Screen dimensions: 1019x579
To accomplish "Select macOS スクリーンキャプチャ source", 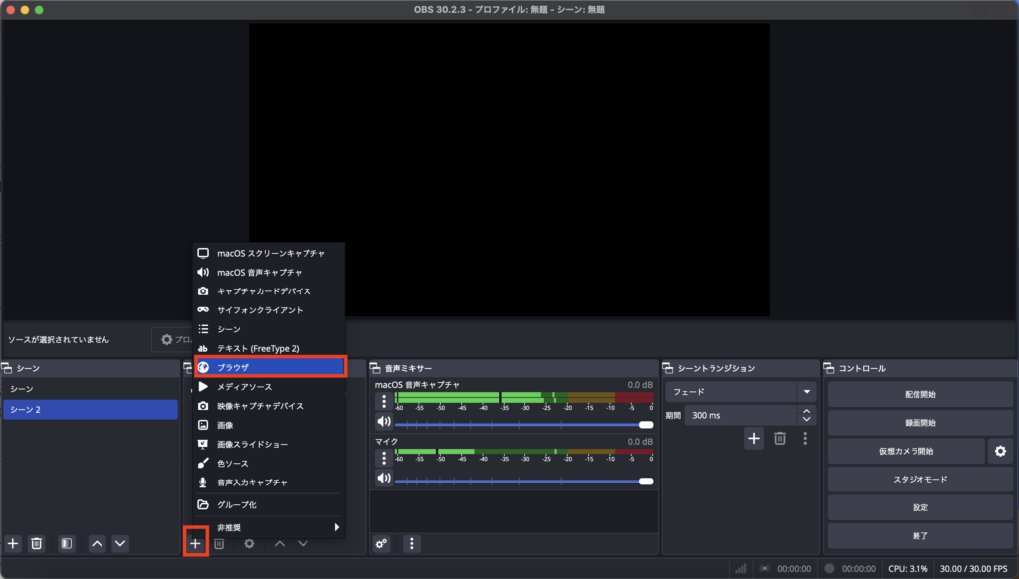I will click(269, 253).
